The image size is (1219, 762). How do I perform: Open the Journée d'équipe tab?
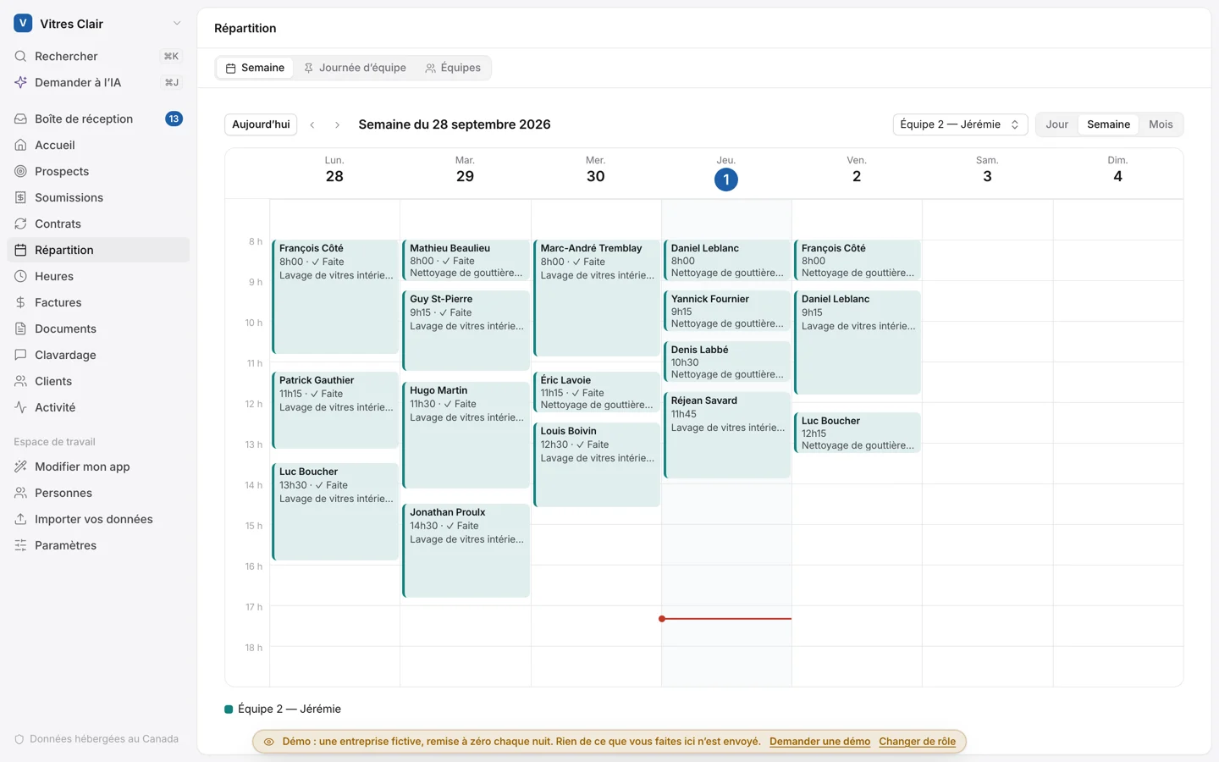pyautogui.click(x=355, y=68)
